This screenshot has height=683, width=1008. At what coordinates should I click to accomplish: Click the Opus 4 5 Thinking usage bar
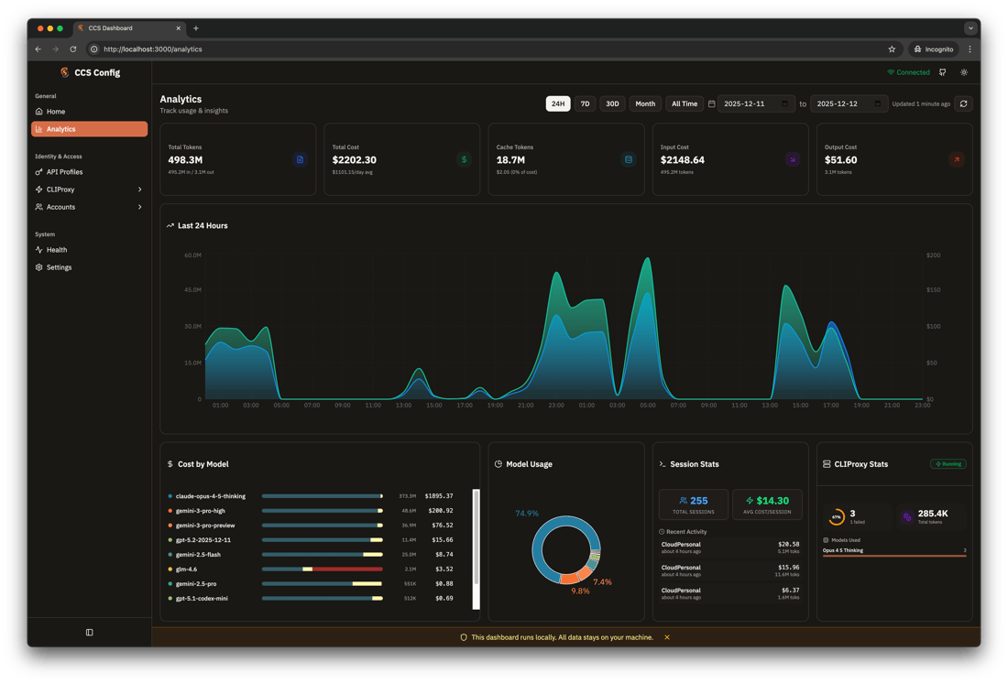click(x=894, y=556)
